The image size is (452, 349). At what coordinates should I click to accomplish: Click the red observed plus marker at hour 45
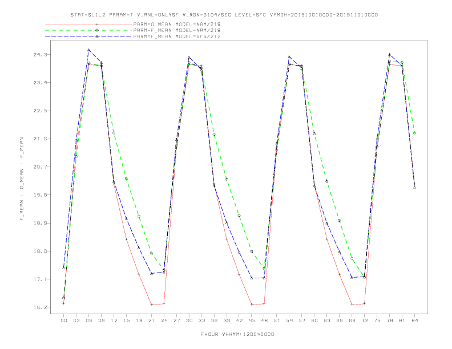coord(252,304)
